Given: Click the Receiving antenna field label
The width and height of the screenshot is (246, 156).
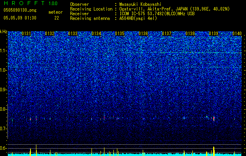Looking at the screenshot, I should tap(90, 18).
